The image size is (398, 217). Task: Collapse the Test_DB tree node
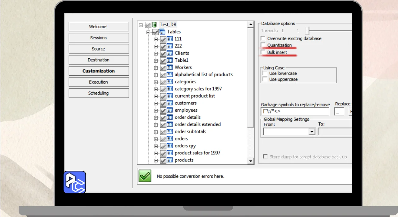pyautogui.click(x=141, y=25)
